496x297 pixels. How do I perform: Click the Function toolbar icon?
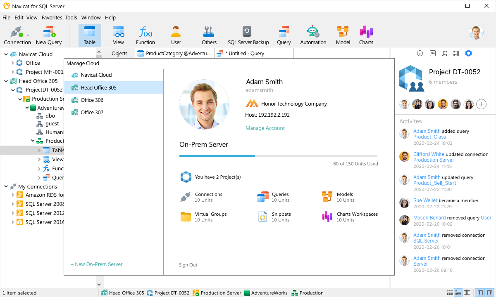(145, 35)
